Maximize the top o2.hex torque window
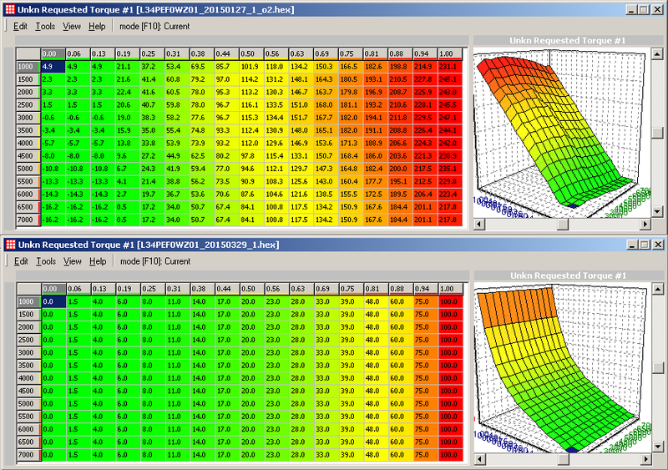 [643, 8]
